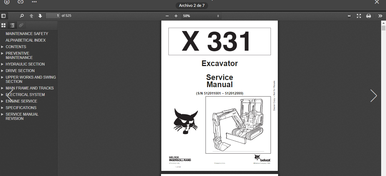Select CONTENTS in outline
Viewport: 386px width, 176px height.
pos(16,47)
